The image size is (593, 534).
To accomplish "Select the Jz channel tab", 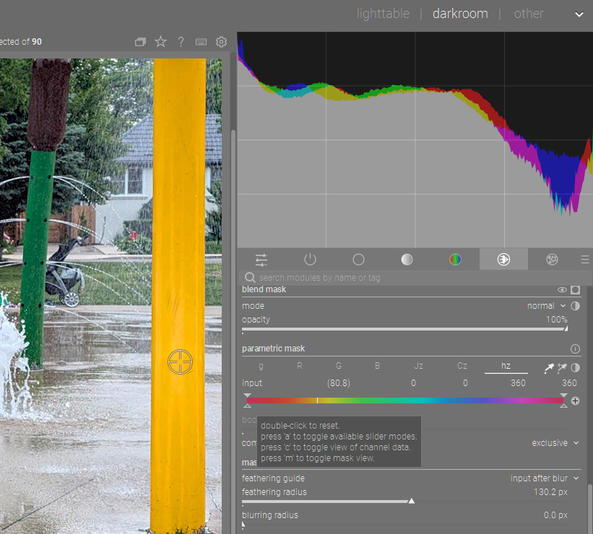I will pos(418,366).
